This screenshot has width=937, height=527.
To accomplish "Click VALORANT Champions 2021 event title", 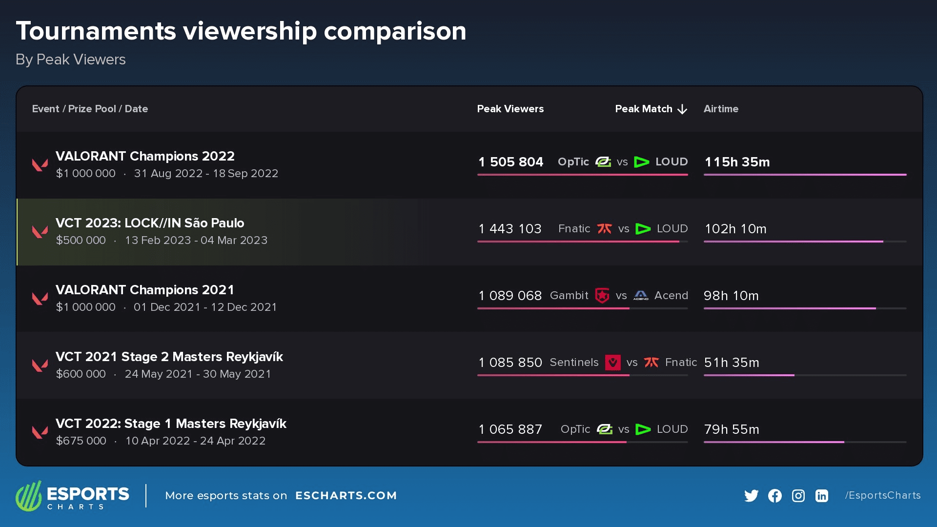I will click(x=144, y=290).
